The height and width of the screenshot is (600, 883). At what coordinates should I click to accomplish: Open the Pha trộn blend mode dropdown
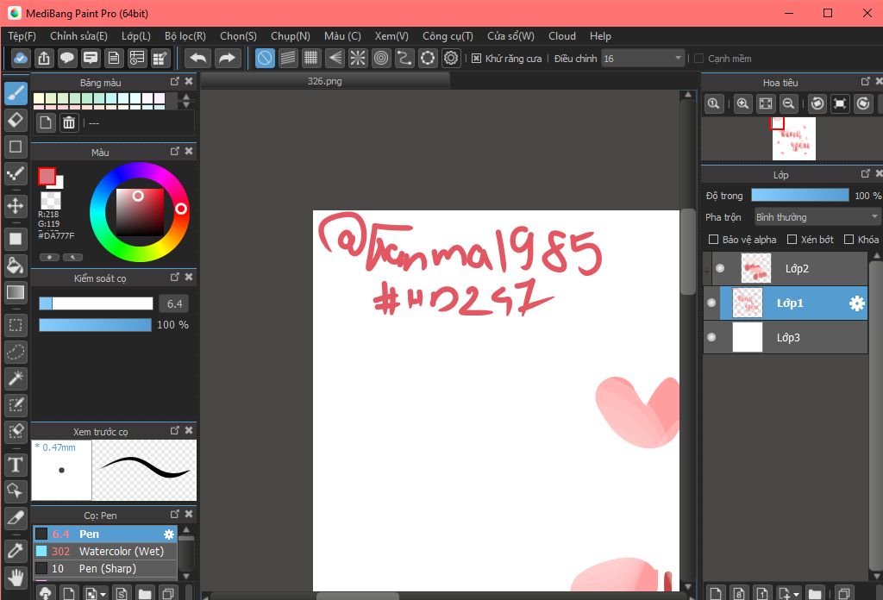(817, 217)
